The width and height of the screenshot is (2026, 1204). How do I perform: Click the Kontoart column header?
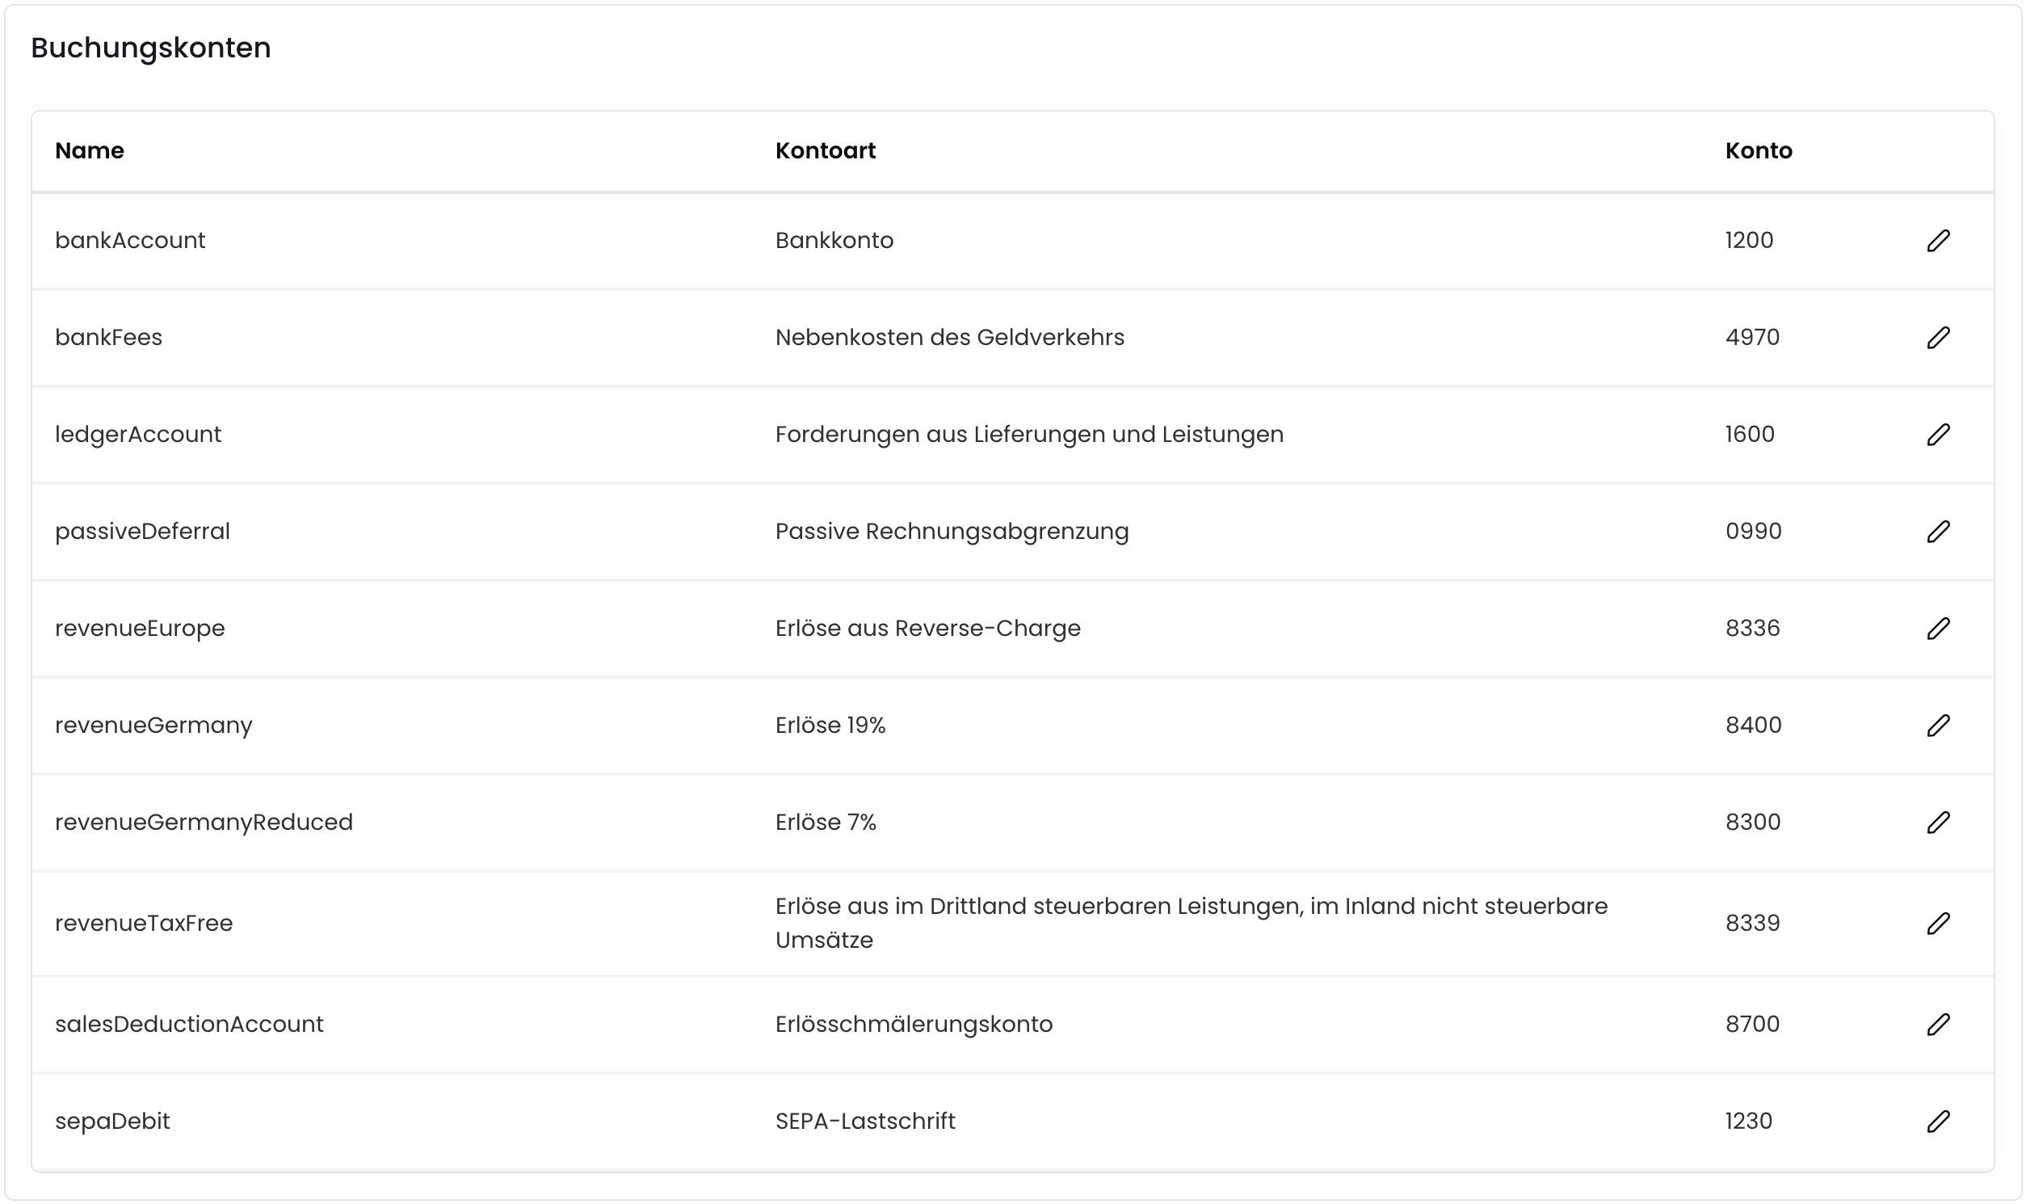click(x=825, y=151)
